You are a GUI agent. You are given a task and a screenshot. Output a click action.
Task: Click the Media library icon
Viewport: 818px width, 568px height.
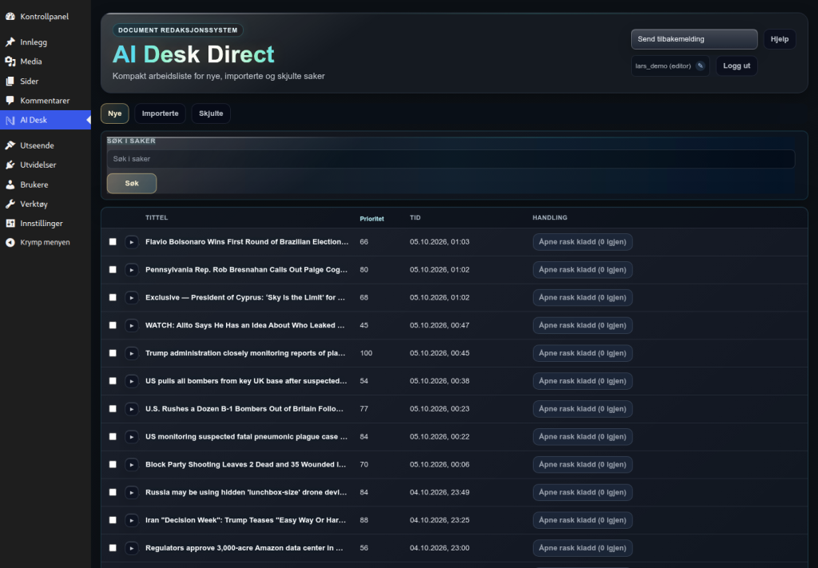click(10, 62)
